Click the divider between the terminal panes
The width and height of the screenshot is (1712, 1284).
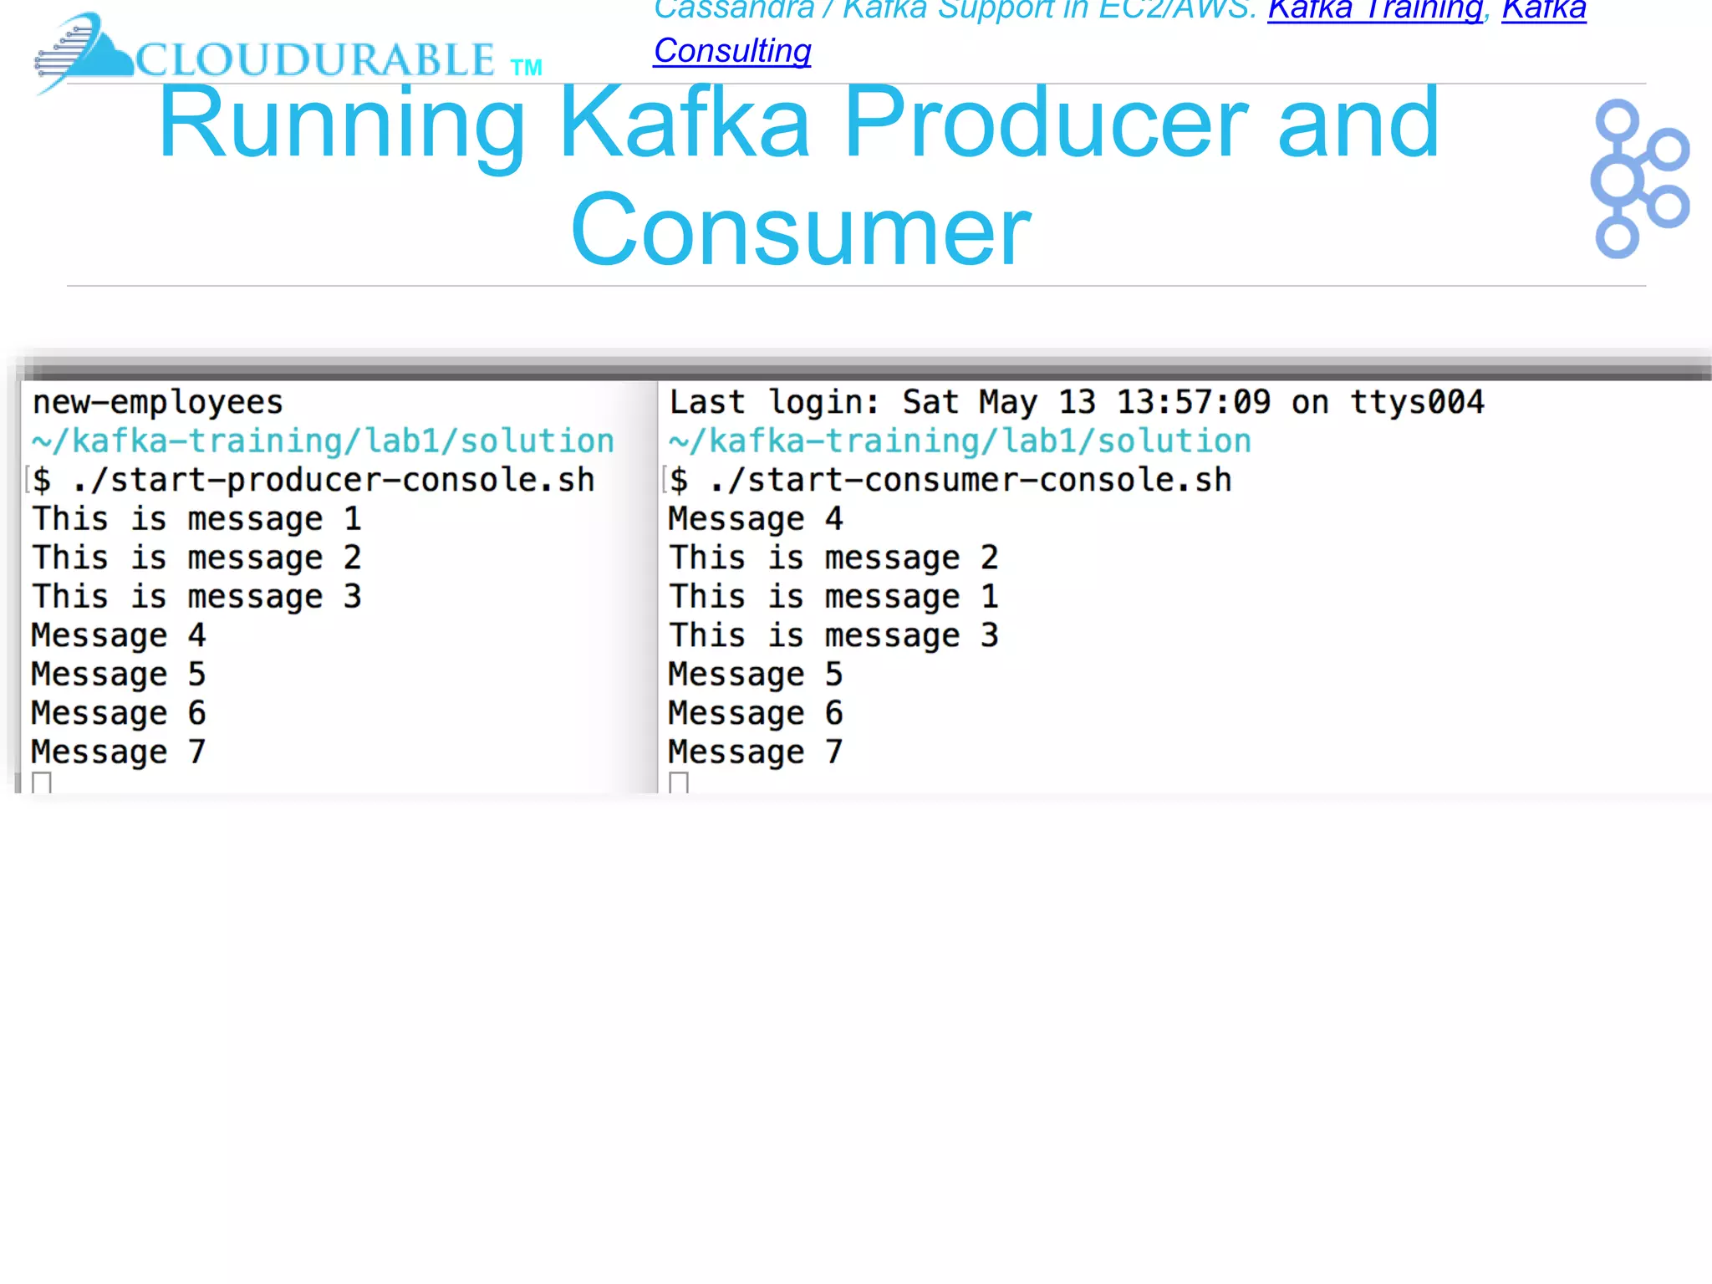point(658,585)
